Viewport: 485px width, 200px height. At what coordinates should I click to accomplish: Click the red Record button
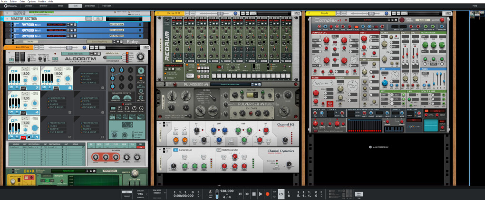click(268, 194)
